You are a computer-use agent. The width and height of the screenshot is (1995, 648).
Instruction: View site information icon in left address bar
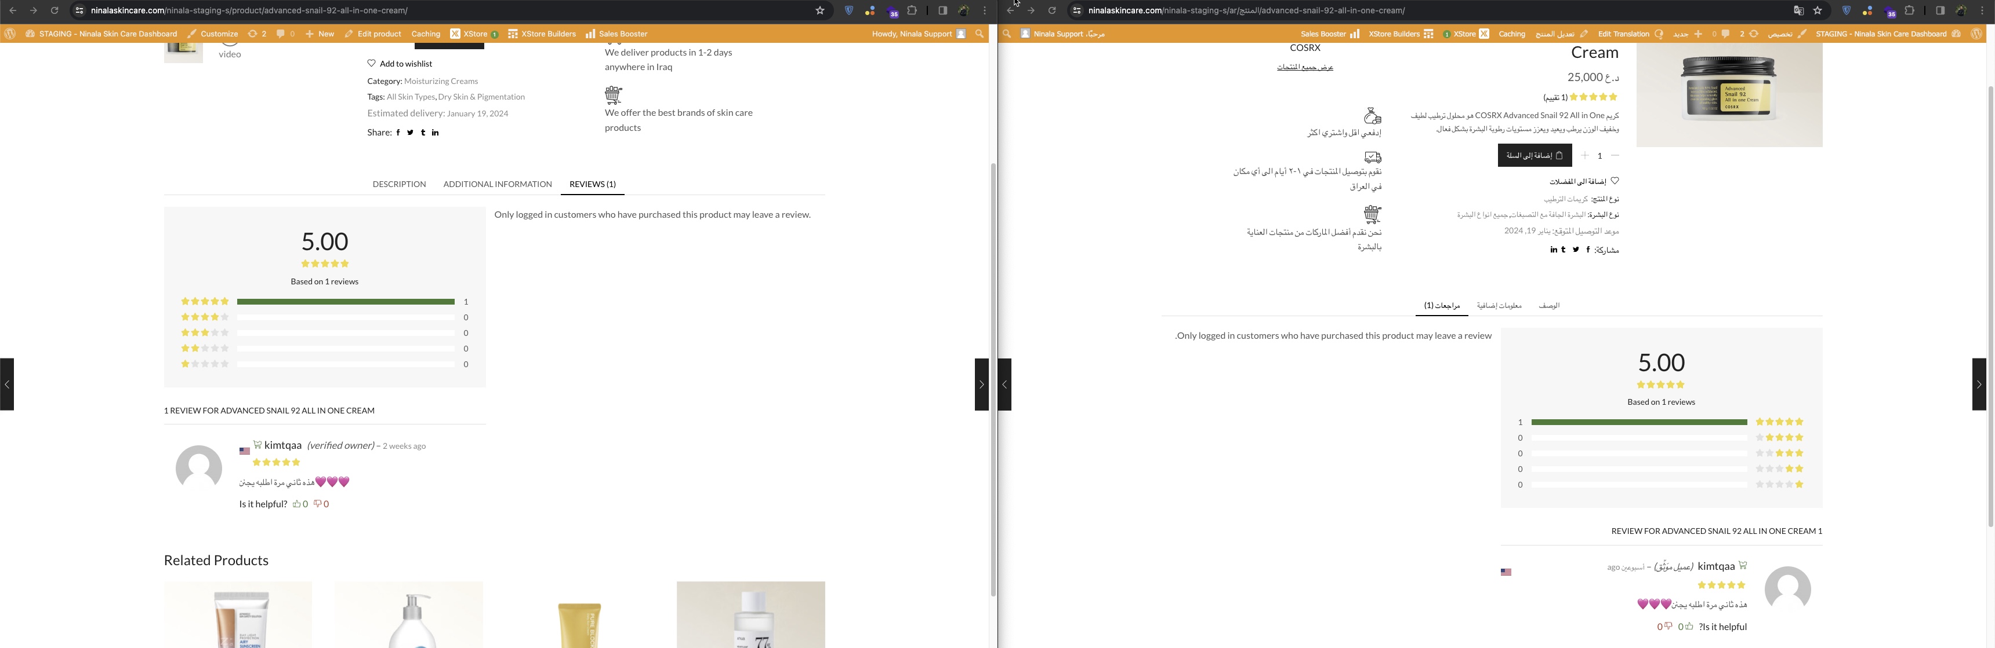79,11
